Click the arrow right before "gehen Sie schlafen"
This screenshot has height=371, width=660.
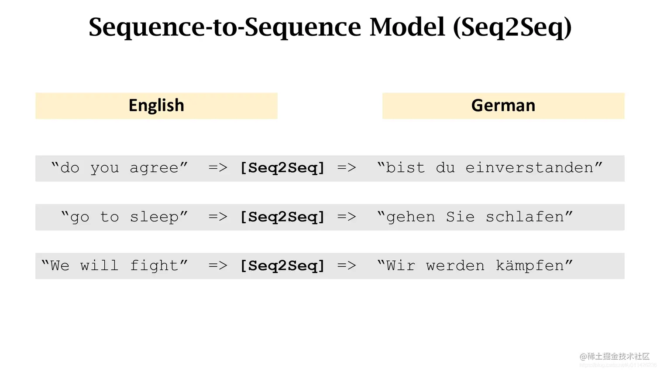coord(347,217)
